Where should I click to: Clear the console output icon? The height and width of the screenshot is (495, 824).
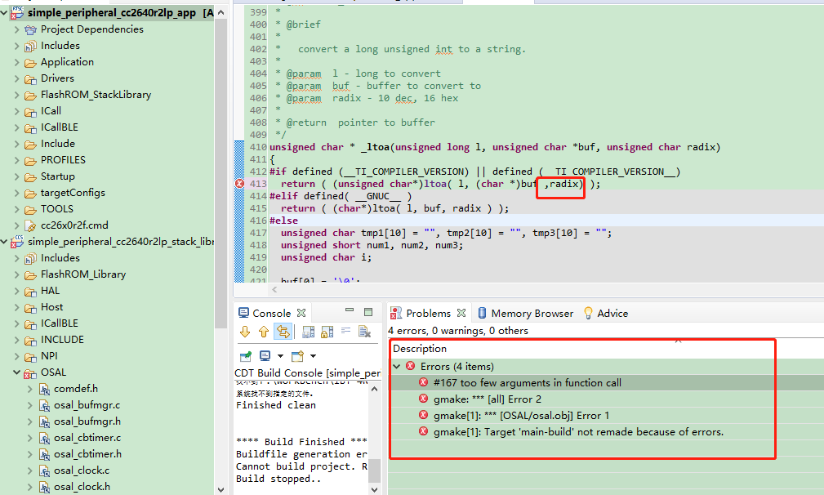pyautogui.click(x=364, y=332)
